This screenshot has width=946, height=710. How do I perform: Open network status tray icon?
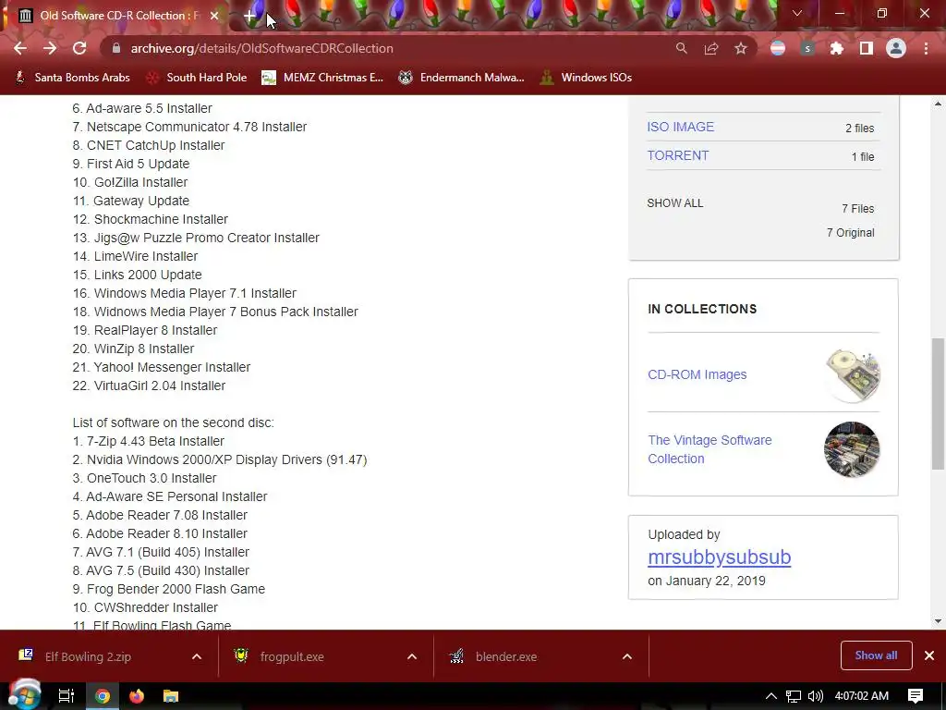point(794,696)
